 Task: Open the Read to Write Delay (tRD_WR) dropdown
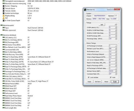point(116,63)
